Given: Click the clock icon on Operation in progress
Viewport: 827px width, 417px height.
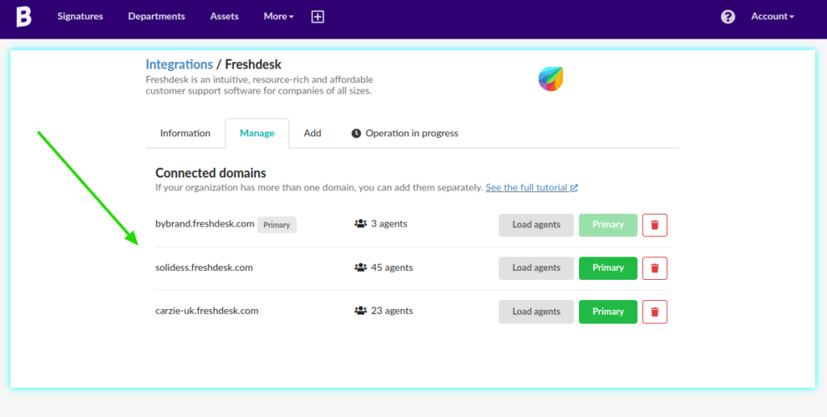Looking at the screenshot, I should pos(356,133).
